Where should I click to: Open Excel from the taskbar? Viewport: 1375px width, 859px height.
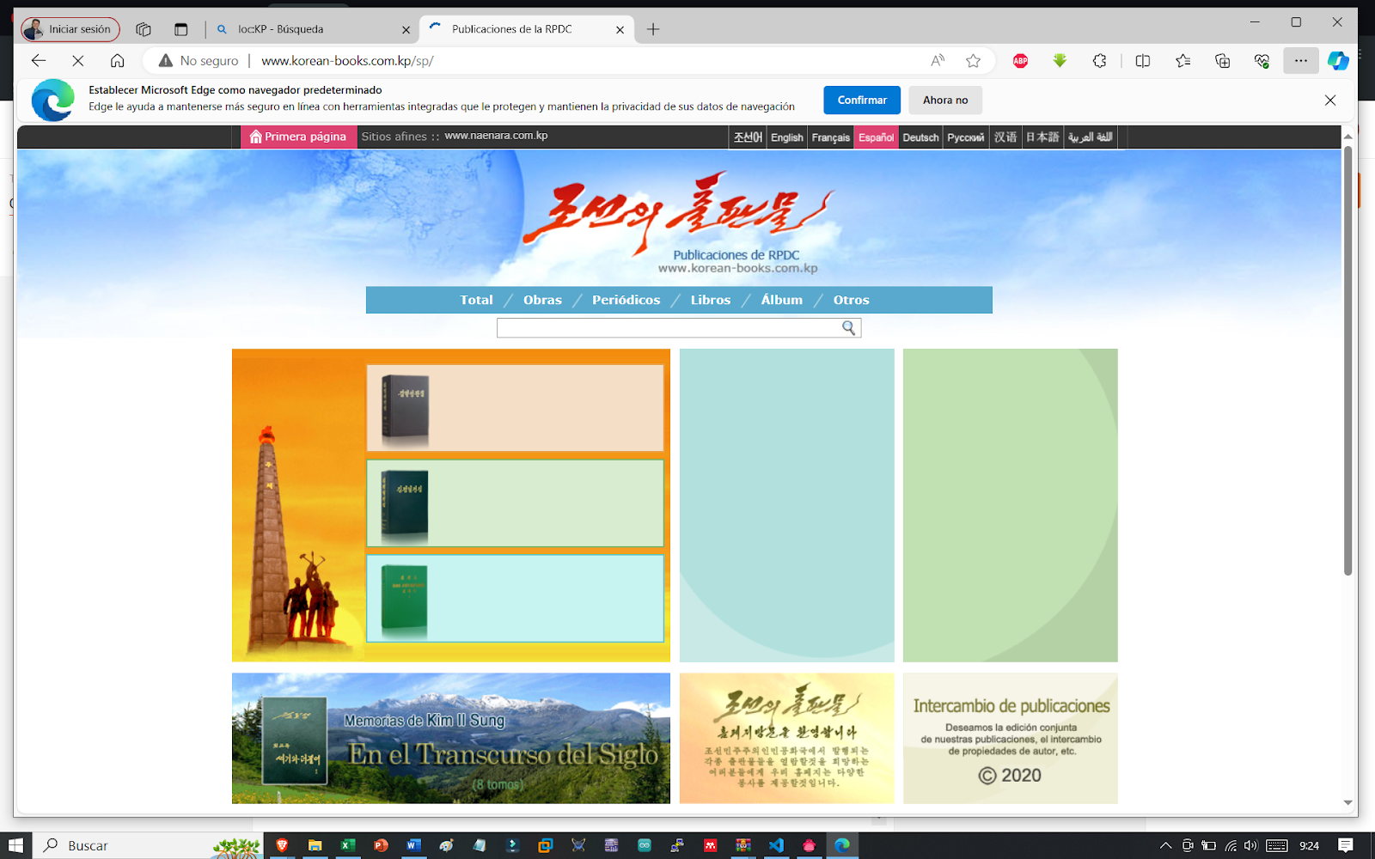point(348,845)
